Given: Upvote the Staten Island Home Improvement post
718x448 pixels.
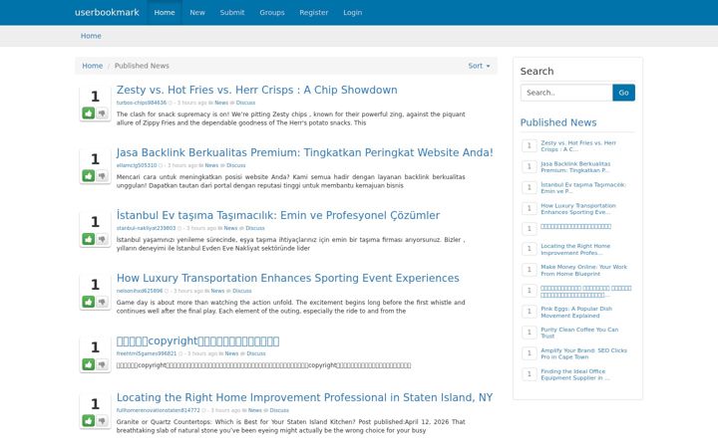Looking at the screenshot, I should 89,420.
